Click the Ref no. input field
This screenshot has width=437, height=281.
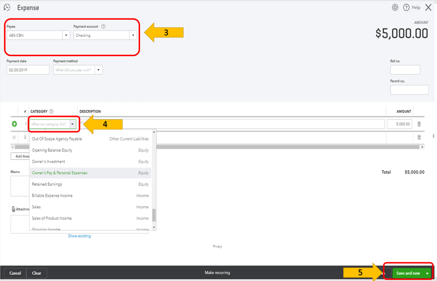click(x=405, y=70)
